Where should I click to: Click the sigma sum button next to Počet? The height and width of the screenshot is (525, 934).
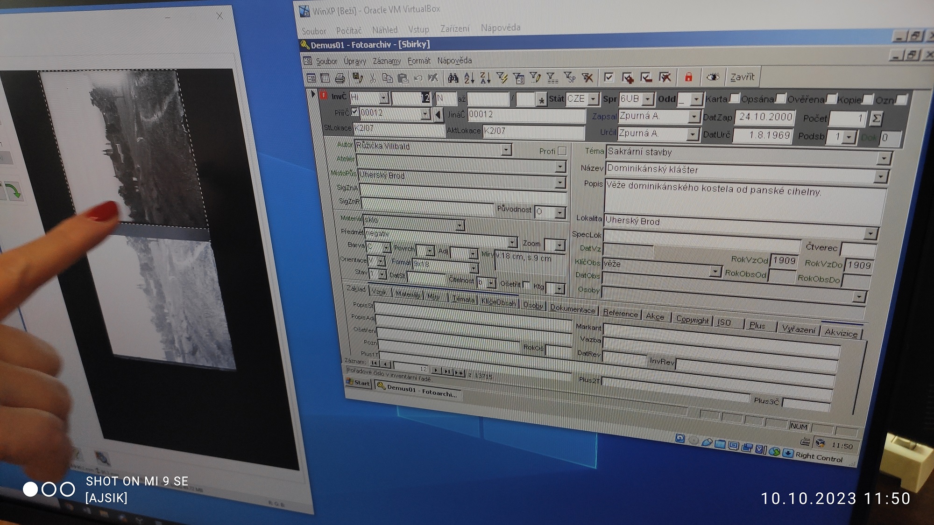(876, 119)
